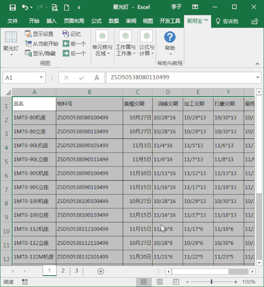Click the blue 帮助 question mark icon

click(170, 37)
